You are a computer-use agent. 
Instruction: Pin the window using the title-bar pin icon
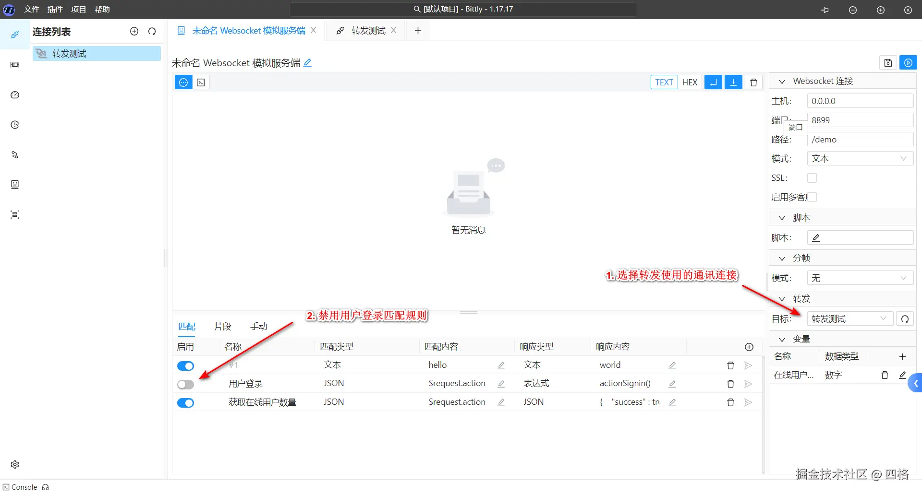[x=825, y=10]
